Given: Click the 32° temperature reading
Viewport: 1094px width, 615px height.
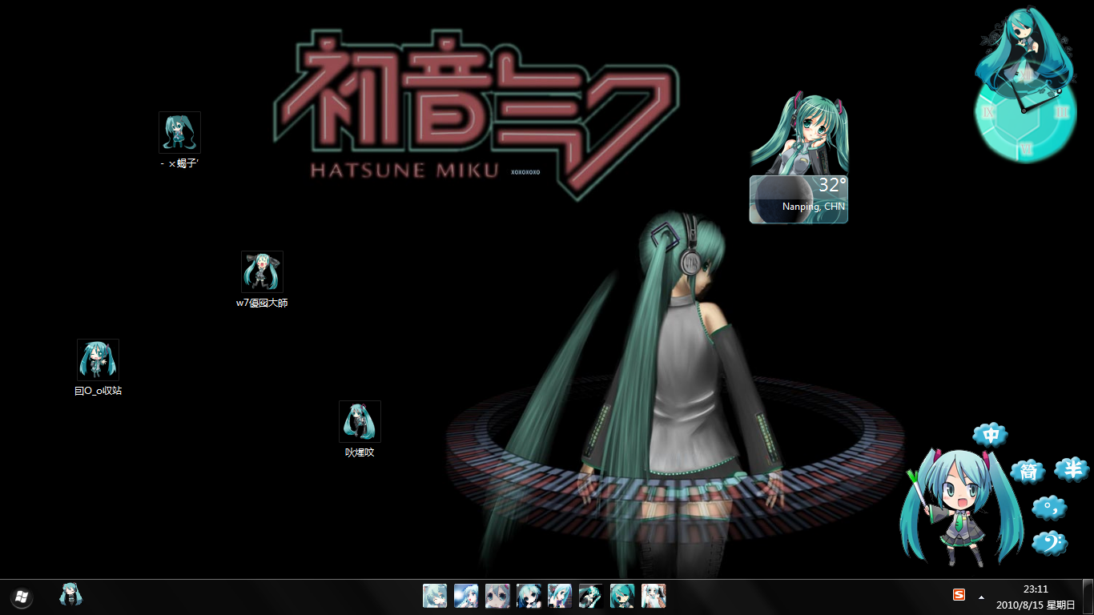Looking at the screenshot, I should tap(832, 186).
